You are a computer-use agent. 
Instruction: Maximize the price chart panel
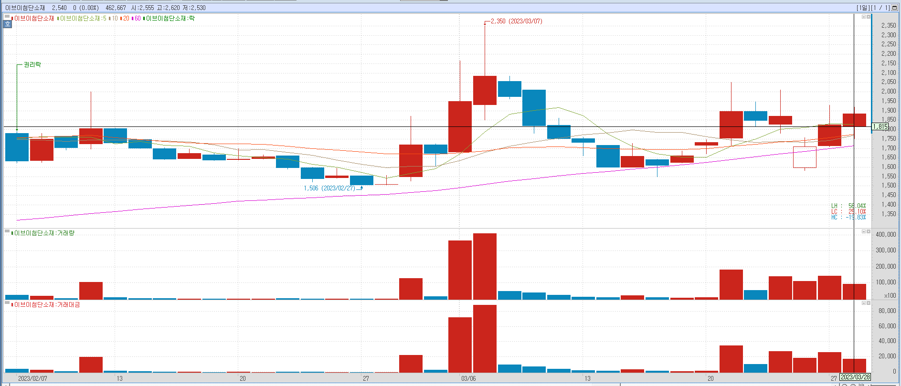pyautogui.click(x=863, y=17)
